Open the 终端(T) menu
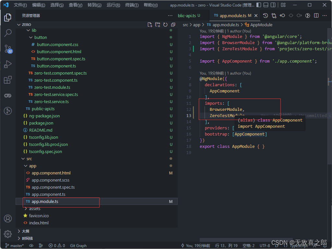The image size is (332, 249). (132, 5)
